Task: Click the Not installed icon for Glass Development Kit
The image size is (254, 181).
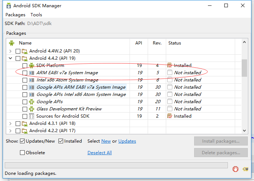Action: (170, 109)
